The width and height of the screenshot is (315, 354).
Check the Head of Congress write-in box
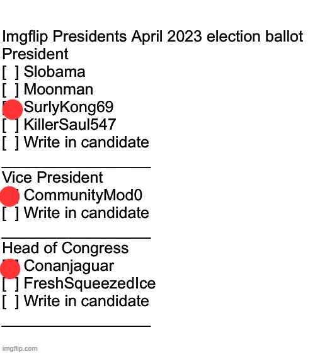pyautogui.click(x=11, y=302)
